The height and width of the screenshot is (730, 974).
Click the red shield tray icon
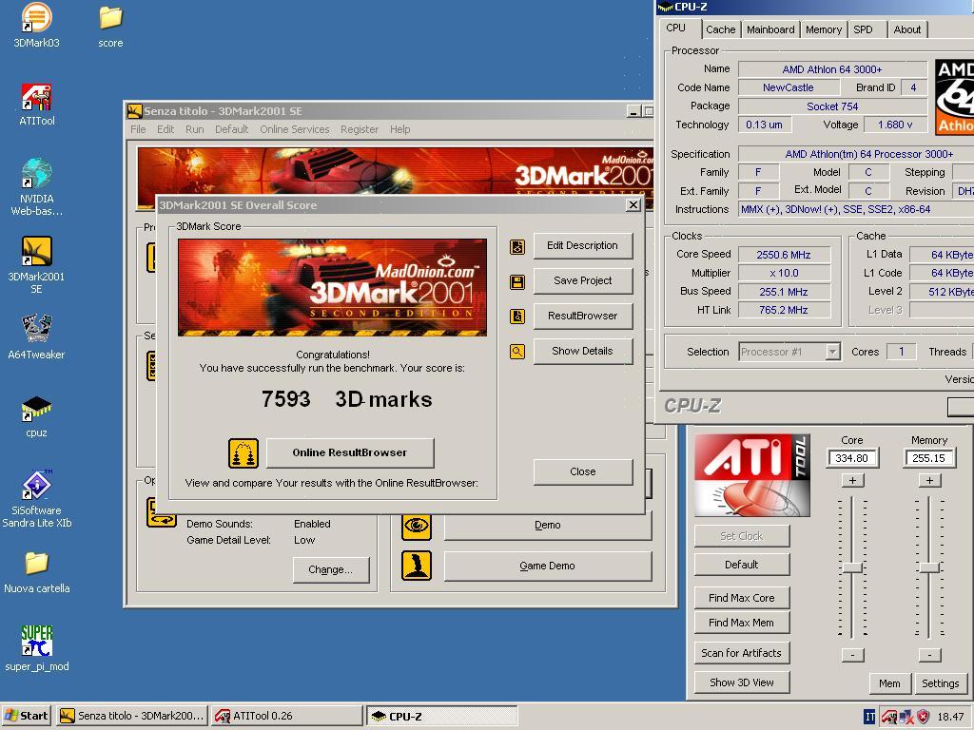coord(924,717)
